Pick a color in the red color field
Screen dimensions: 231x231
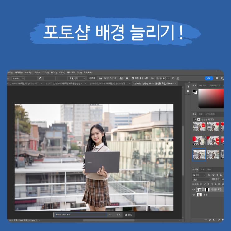(x=211, y=99)
